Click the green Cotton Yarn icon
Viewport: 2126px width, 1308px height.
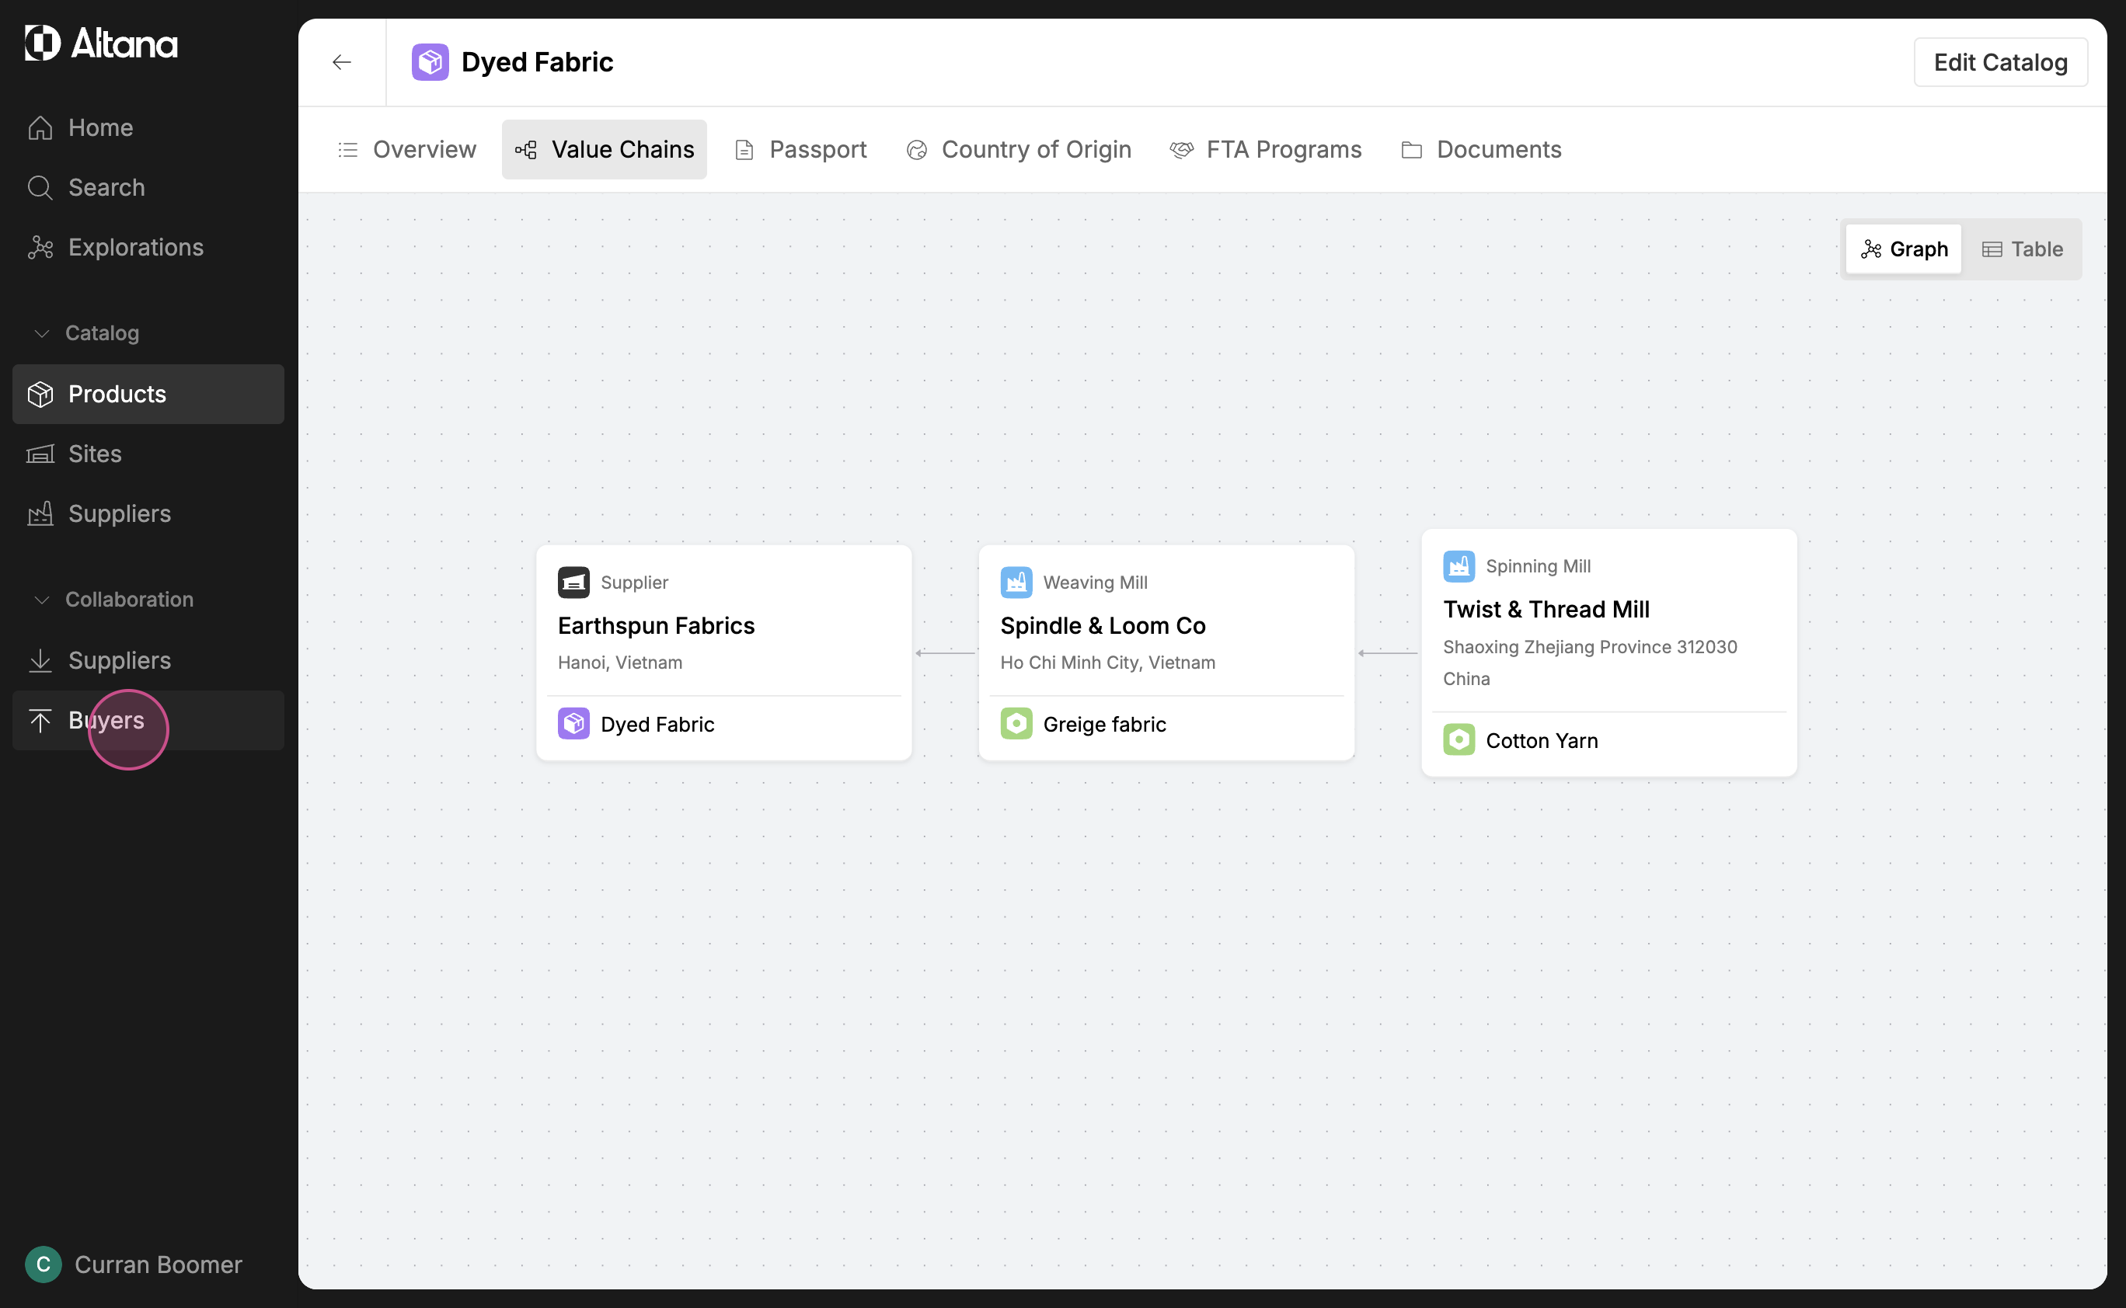1459,740
